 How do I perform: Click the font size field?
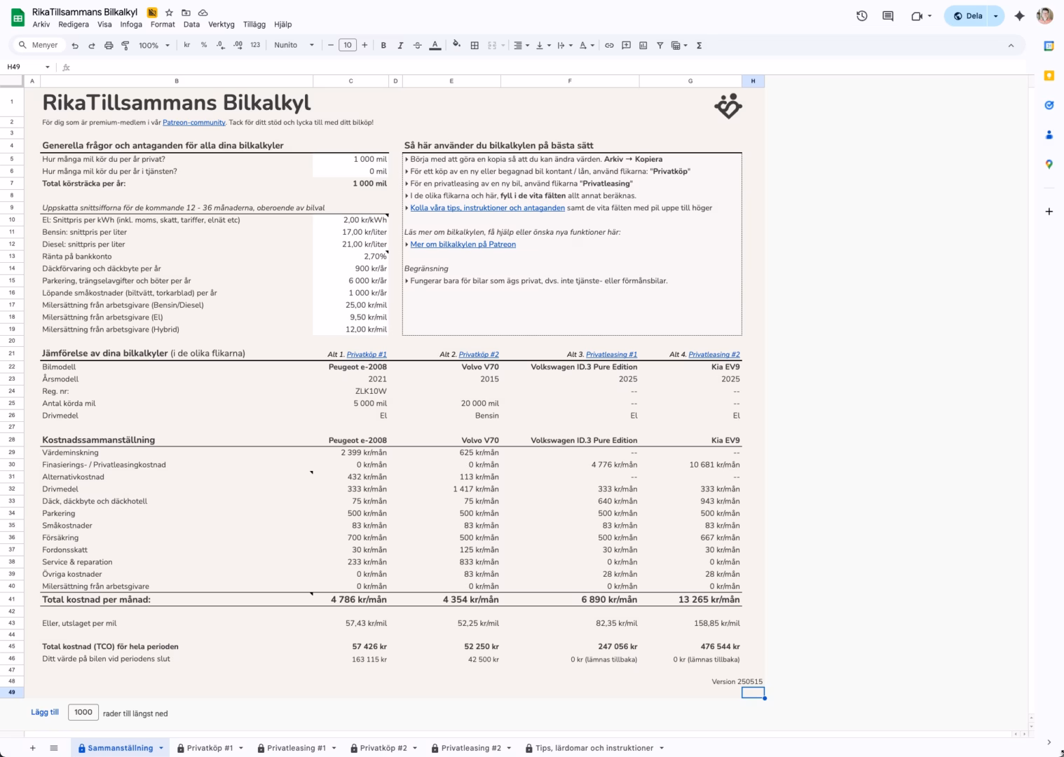348,45
